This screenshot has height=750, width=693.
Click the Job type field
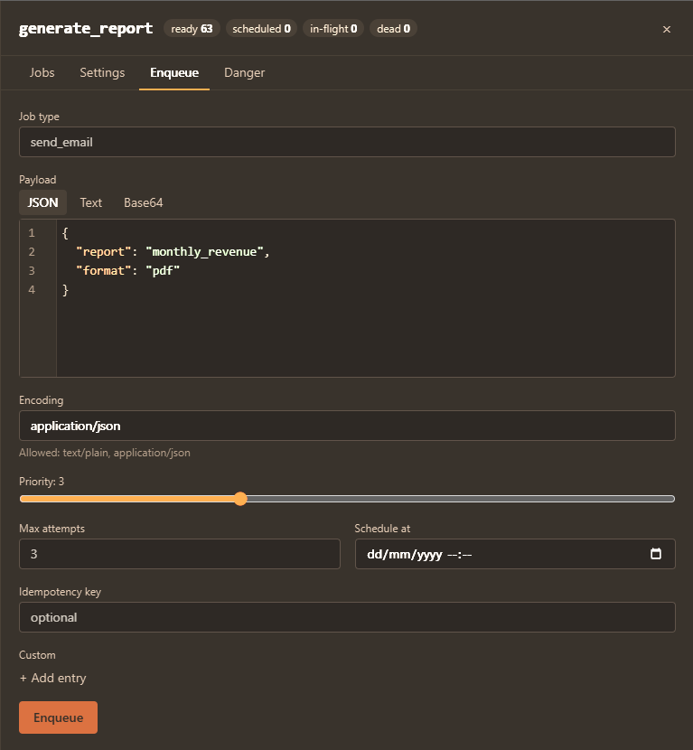pos(347,142)
